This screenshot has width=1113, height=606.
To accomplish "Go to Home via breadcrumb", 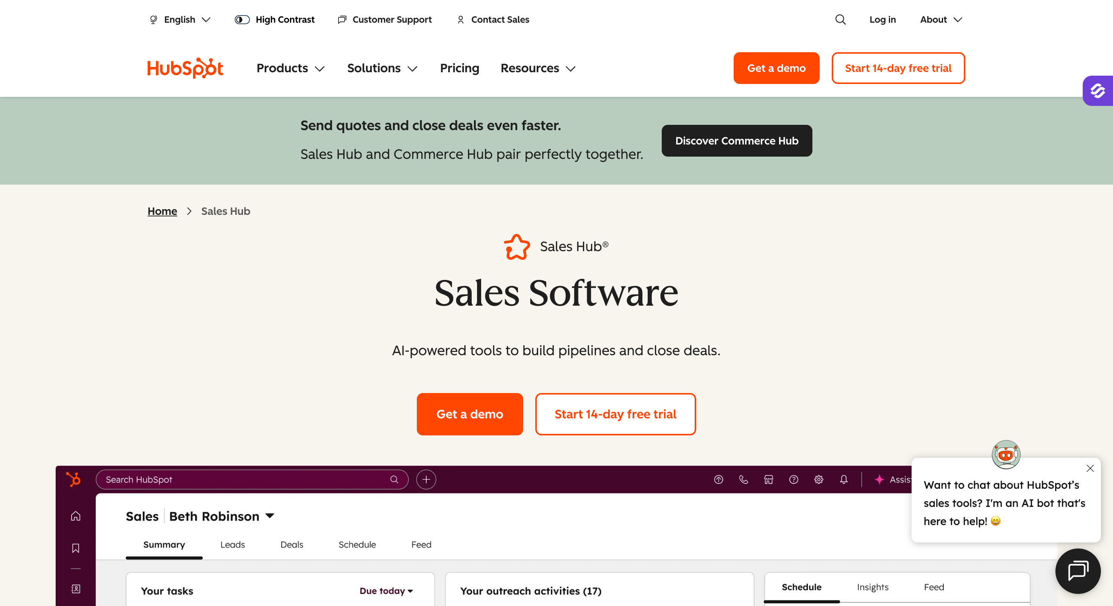I will click(x=162, y=211).
